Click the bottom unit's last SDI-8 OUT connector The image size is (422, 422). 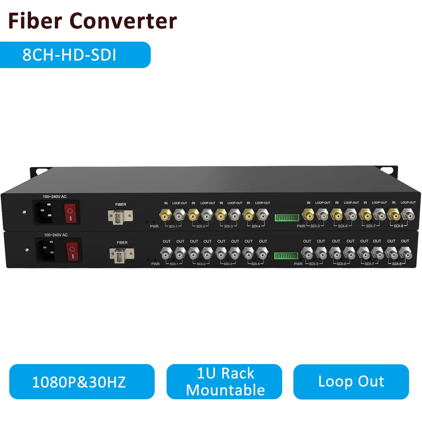click(x=405, y=253)
